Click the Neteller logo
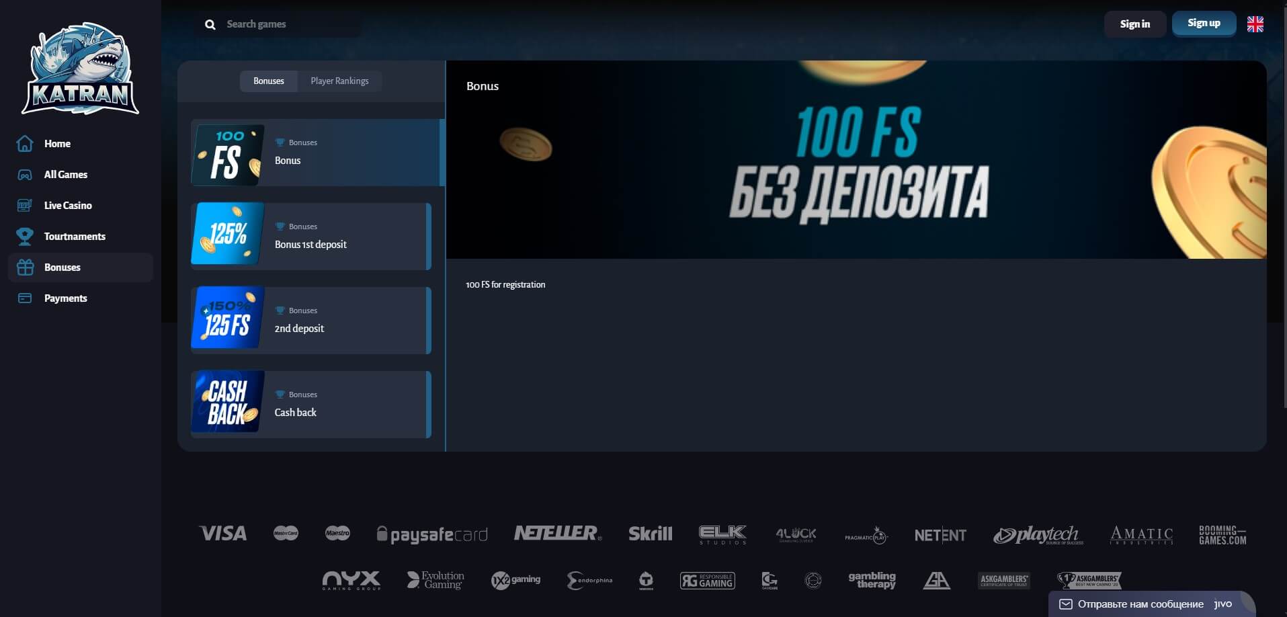This screenshot has width=1287, height=617. click(558, 534)
